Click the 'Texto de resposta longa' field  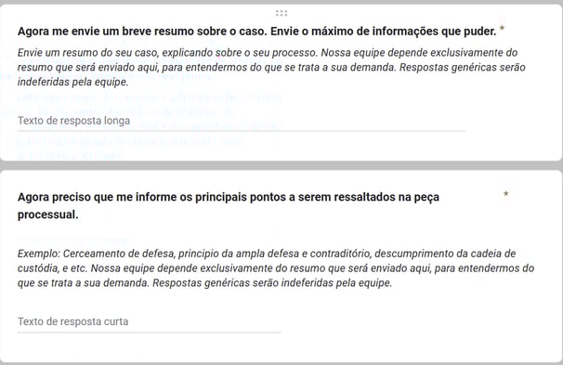click(242, 121)
